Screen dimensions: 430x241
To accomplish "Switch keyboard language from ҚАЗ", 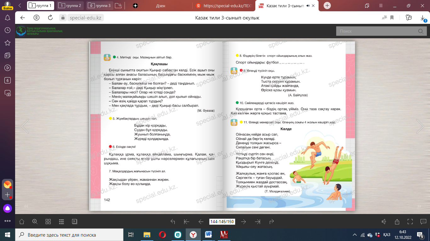I will pyautogui.click(x=387, y=235).
